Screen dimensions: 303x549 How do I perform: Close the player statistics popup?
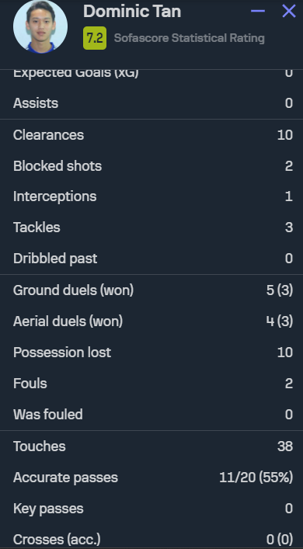tap(289, 11)
